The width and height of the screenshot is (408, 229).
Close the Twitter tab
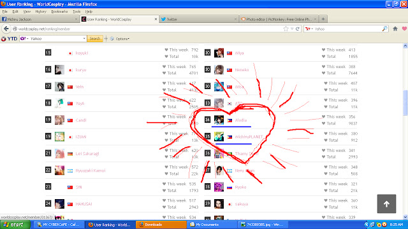(235, 19)
